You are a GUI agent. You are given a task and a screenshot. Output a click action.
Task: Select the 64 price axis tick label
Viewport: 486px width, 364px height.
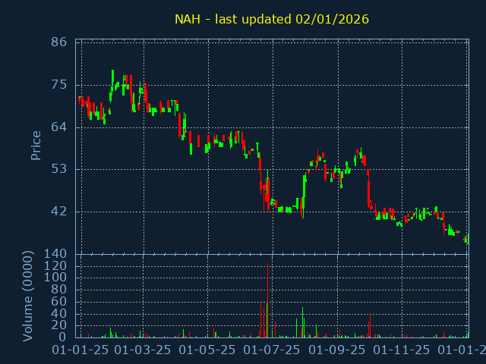tap(59, 127)
